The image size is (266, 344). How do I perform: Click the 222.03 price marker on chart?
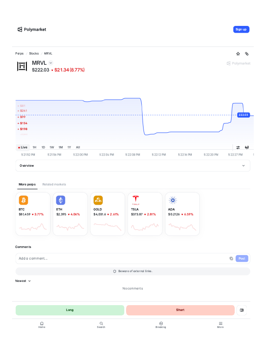tap(243, 115)
